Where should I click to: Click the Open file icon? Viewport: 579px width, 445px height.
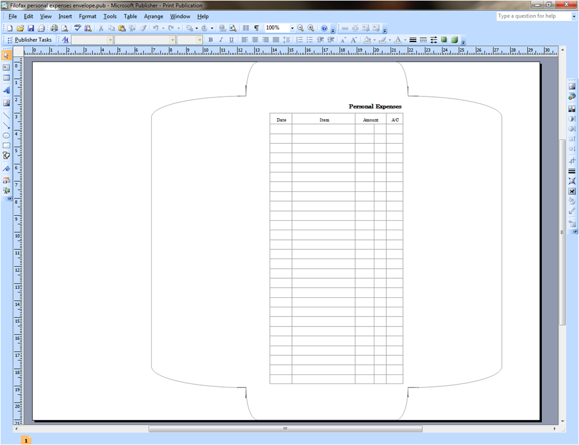[20, 28]
